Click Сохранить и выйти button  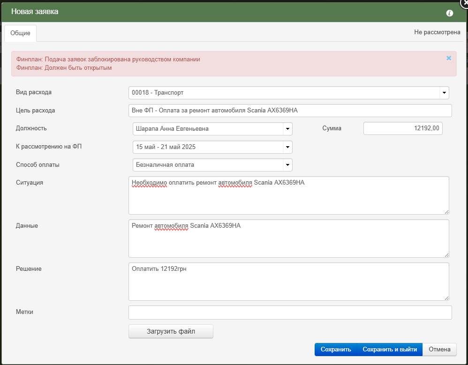coord(390,349)
